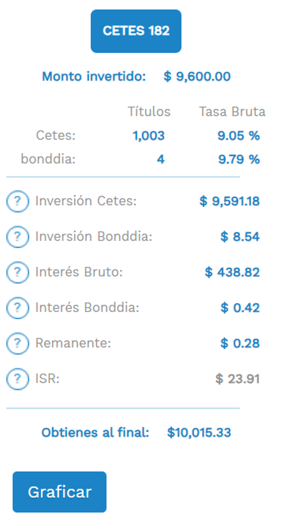Click the bottommost question mark icon
Image resolution: width=284 pixels, height=522 pixels.
coord(17,379)
